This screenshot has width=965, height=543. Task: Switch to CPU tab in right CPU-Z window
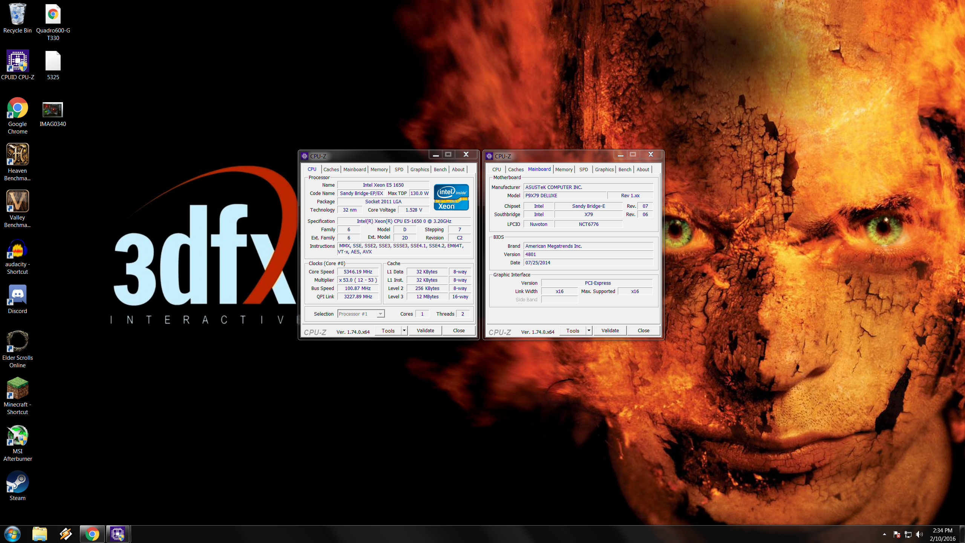point(496,169)
